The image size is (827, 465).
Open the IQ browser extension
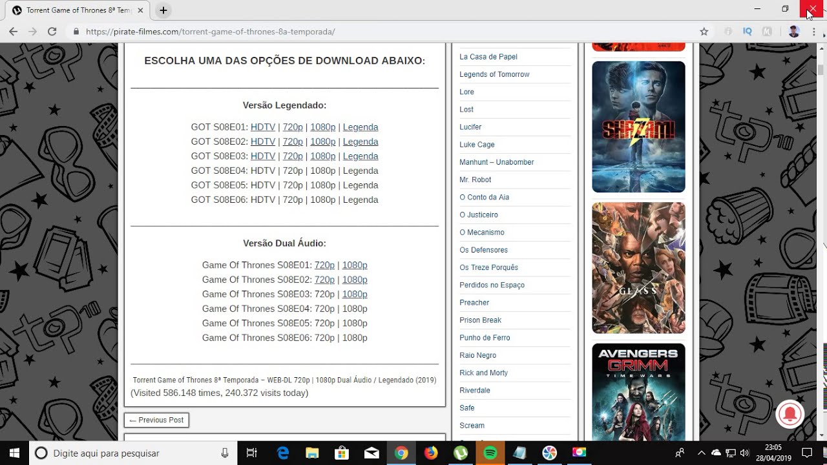(x=748, y=31)
